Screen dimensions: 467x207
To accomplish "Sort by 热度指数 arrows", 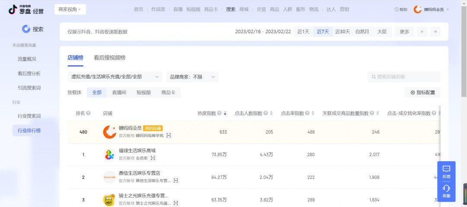I will click(225, 113).
